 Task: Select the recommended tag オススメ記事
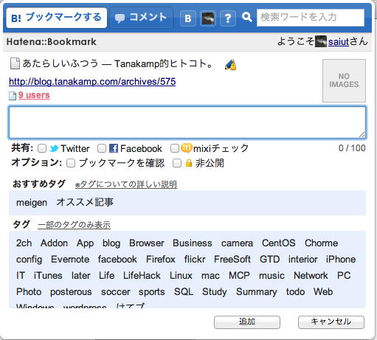[x=85, y=202]
